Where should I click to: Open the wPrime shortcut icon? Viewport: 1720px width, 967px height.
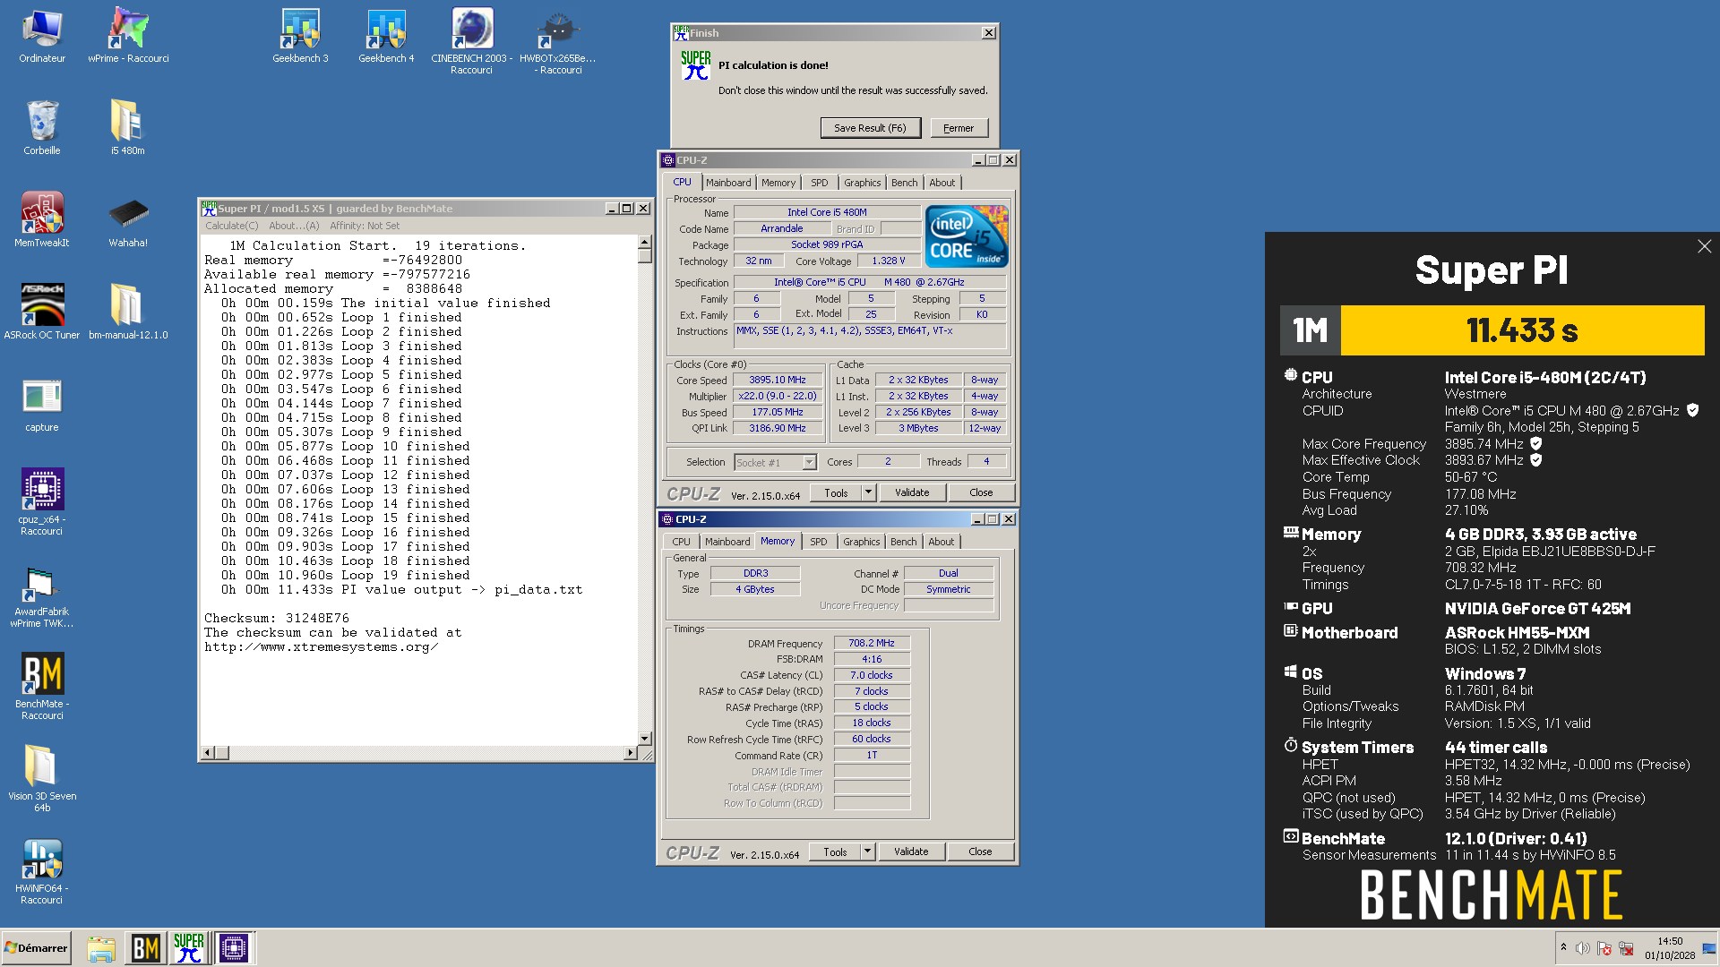tap(128, 36)
